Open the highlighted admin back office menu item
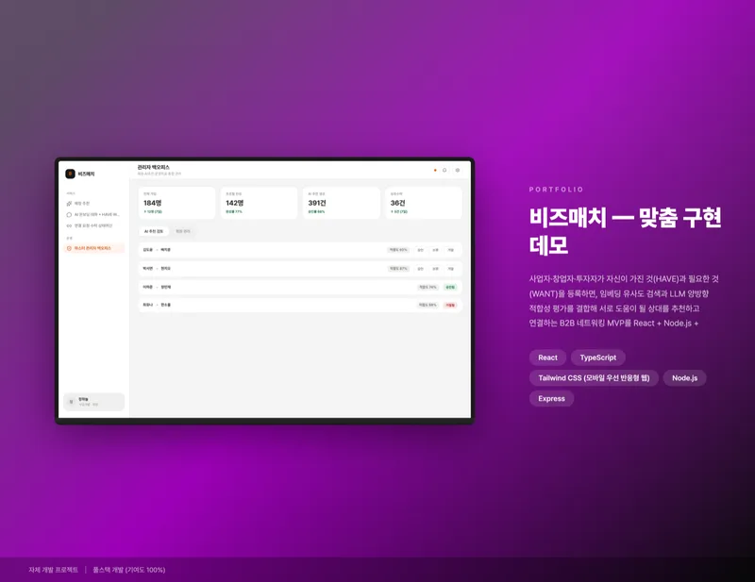 point(93,248)
